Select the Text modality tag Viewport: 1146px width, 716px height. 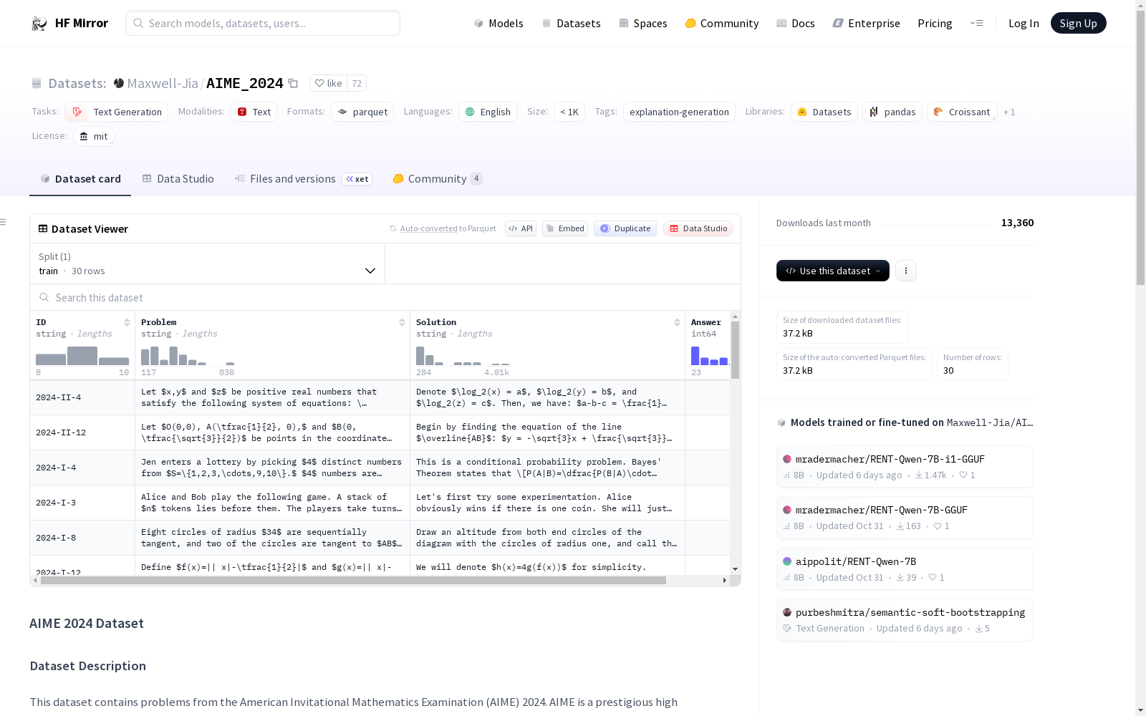(x=254, y=112)
